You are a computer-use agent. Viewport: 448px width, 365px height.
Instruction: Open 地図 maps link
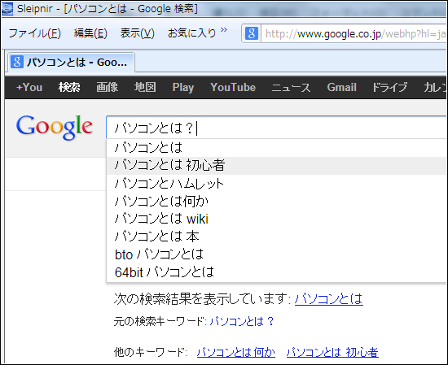[x=145, y=87]
